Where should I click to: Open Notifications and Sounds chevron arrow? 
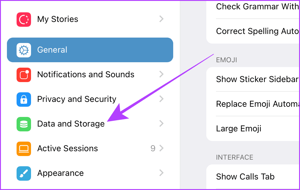point(161,74)
